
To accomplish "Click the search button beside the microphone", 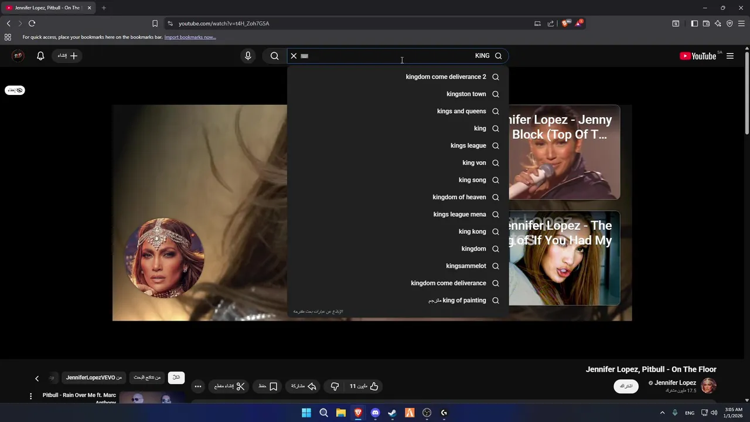I will [x=274, y=56].
